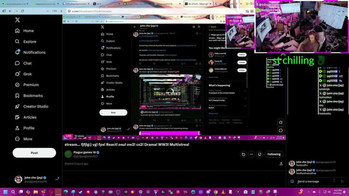Click the stream title text
The width and height of the screenshot is (349, 196).
(x=127, y=145)
